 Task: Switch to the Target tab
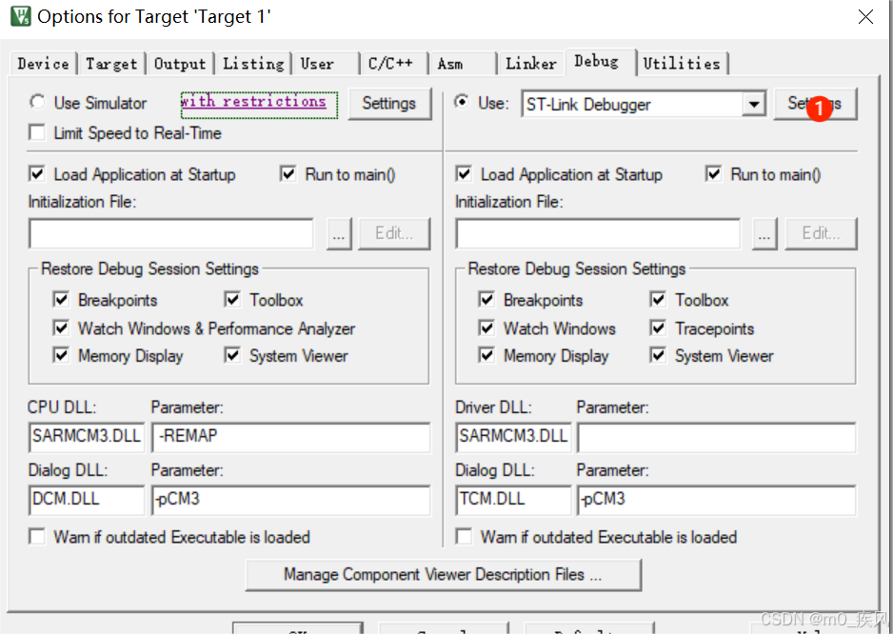(x=111, y=64)
